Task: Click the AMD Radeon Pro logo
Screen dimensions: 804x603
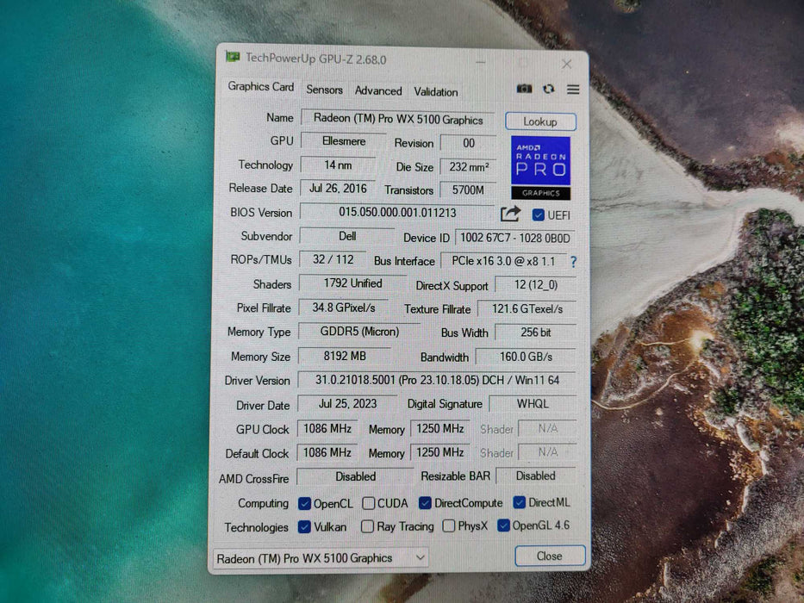Action: point(541,165)
